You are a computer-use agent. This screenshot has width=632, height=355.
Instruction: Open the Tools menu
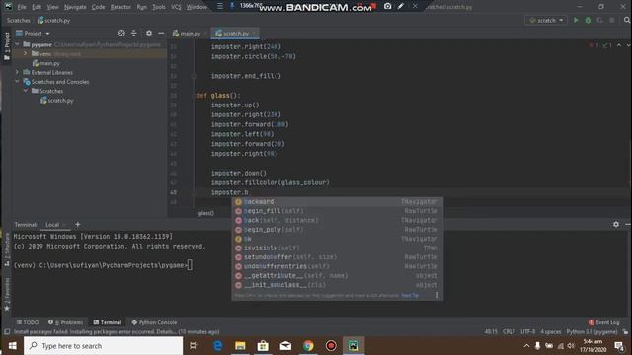[158, 7]
